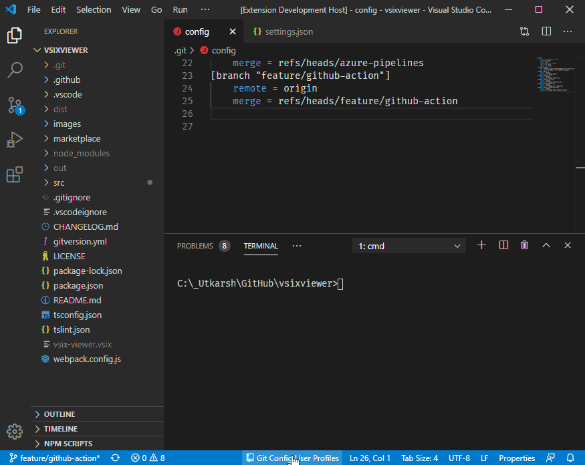Viewport: 585px width, 465px height.
Task: Split the editor to the right
Action: (x=546, y=31)
